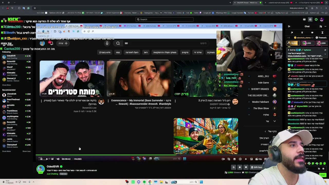Open the treasure chest drops icon

pyautogui.click(x=304, y=20)
